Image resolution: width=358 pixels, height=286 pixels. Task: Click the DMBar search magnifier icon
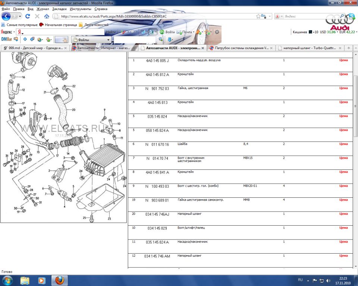coord(160,39)
